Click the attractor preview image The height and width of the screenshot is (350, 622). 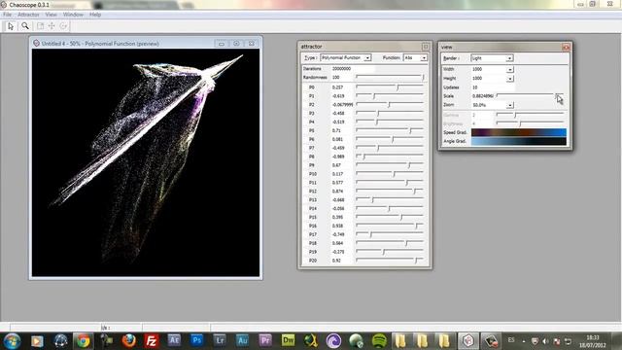tap(146, 162)
